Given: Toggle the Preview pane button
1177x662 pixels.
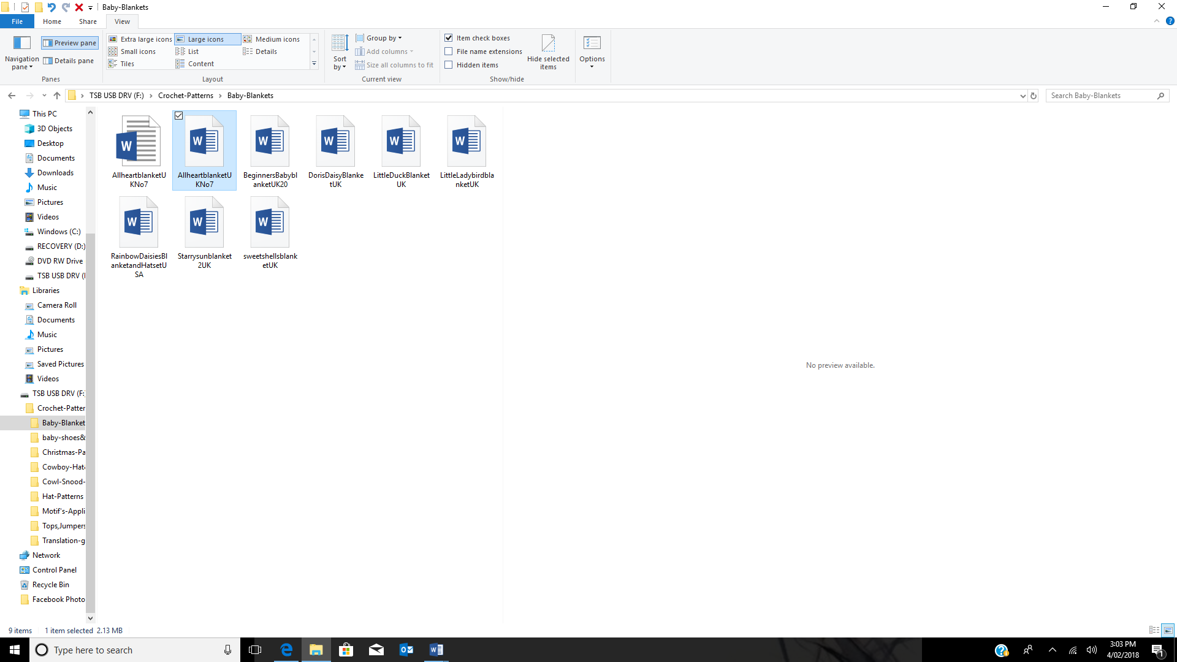Looking at the screenshot, I should tap(70, 43).
